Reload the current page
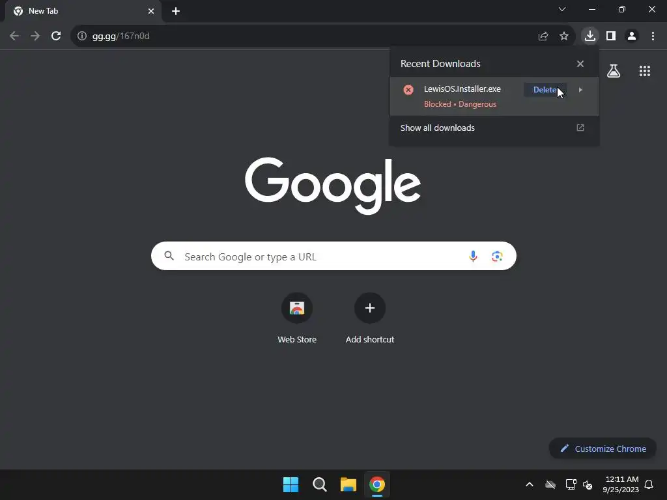 pyautogui.click(x=56, y=36)
